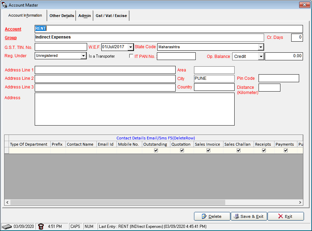Click the Op. Balance amount field
Image resolution: width=312 pixels, height=231 pixels.
click(x=284, y=56)
